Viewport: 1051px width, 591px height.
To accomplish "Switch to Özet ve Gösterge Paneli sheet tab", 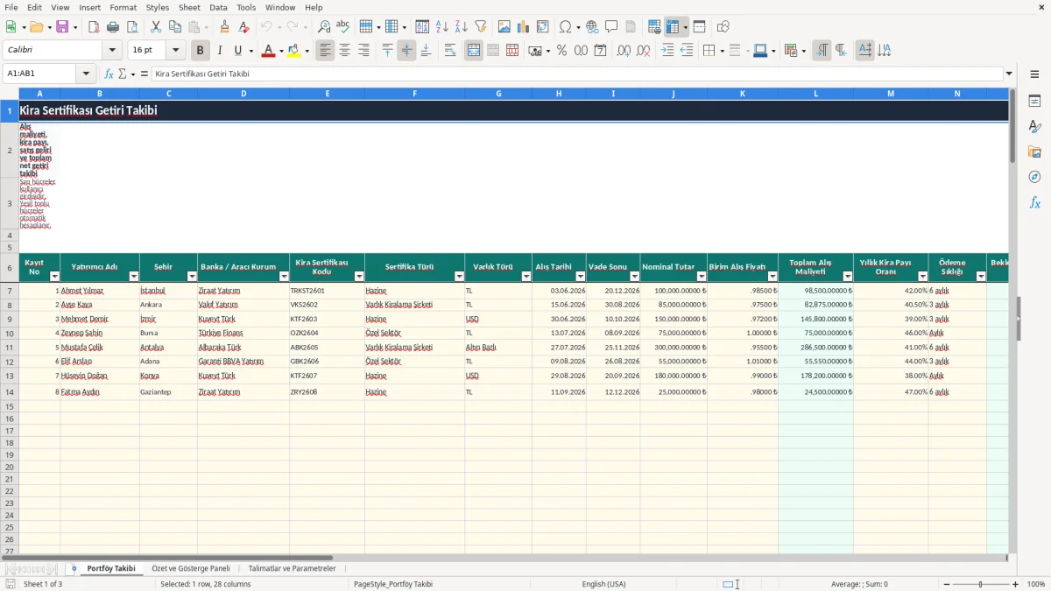I will click(x=191, y=569).
